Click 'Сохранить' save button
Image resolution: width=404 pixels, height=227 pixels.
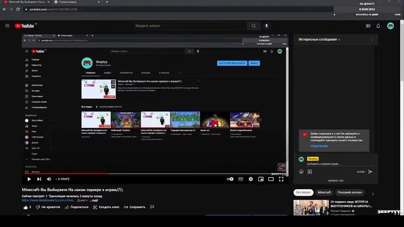pos(134,207)
